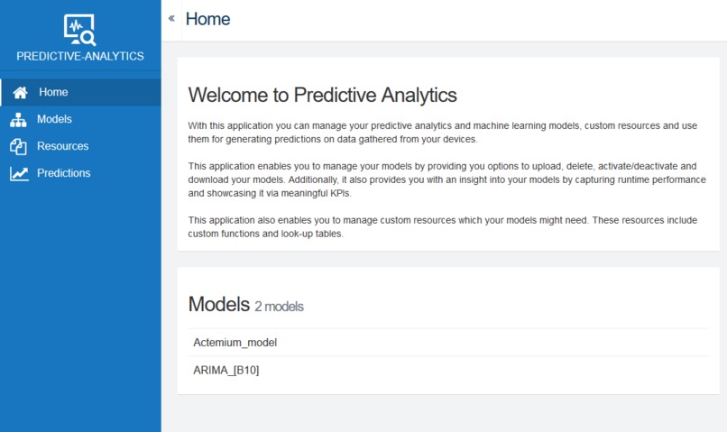Select Resources label in navigation

[62, 146]
